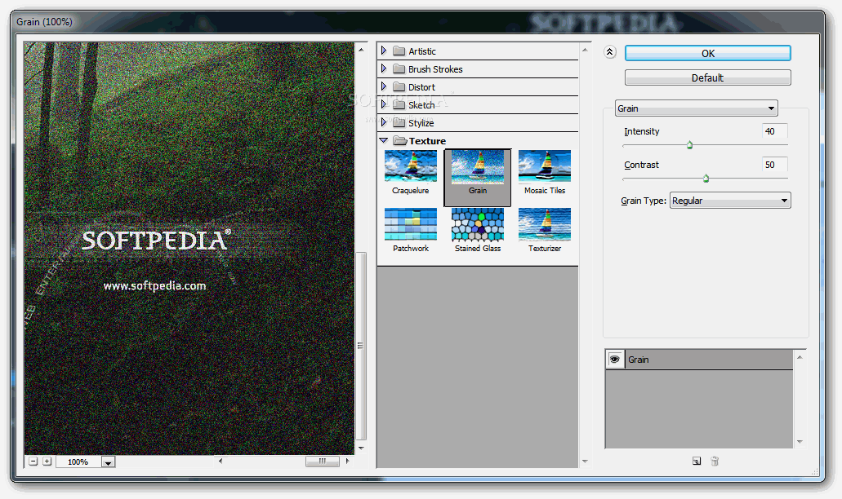Click the preview horizontal scroll left arrow

point(221,461)
